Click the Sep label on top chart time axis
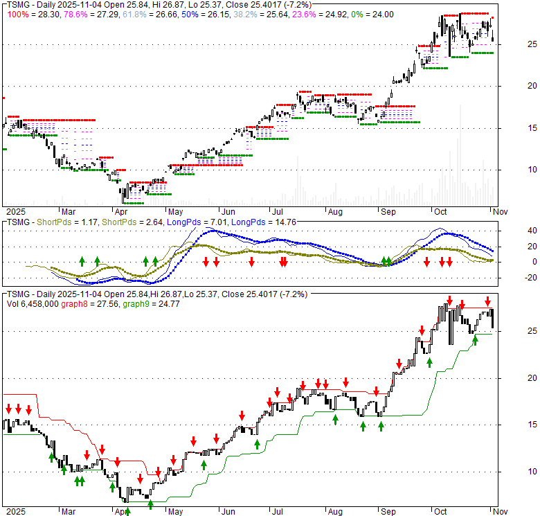Screen dimensions: 540x516 [388, 212]
